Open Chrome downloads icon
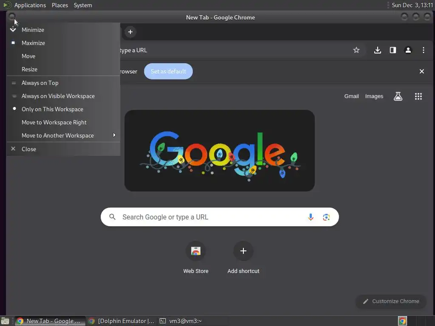Viewport: 435px width, 326px height. point(377,50)
